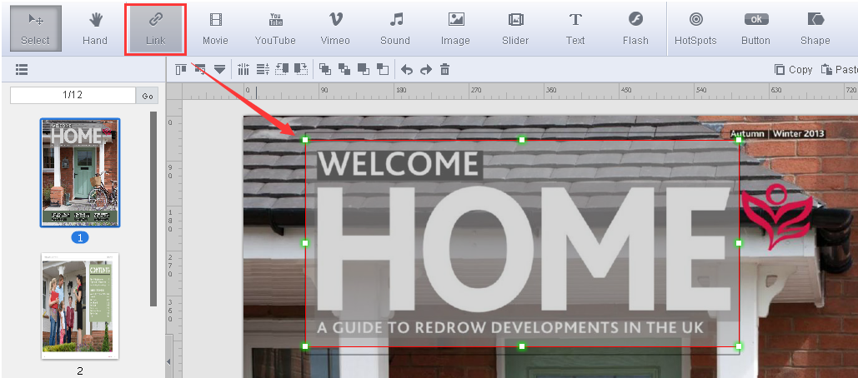This screenshot has width=858, height=378.
Task: Click the fourth layer order icon before undo
Action: click(x=383, y=69)
